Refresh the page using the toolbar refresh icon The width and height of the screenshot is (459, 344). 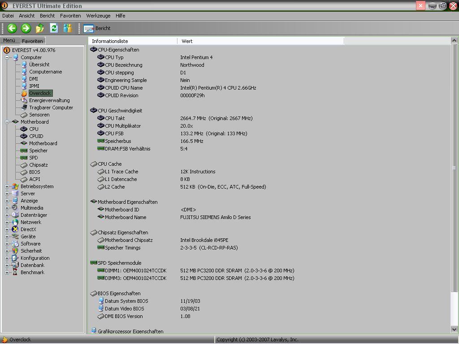pyautogui.click(x=54, y=28)
